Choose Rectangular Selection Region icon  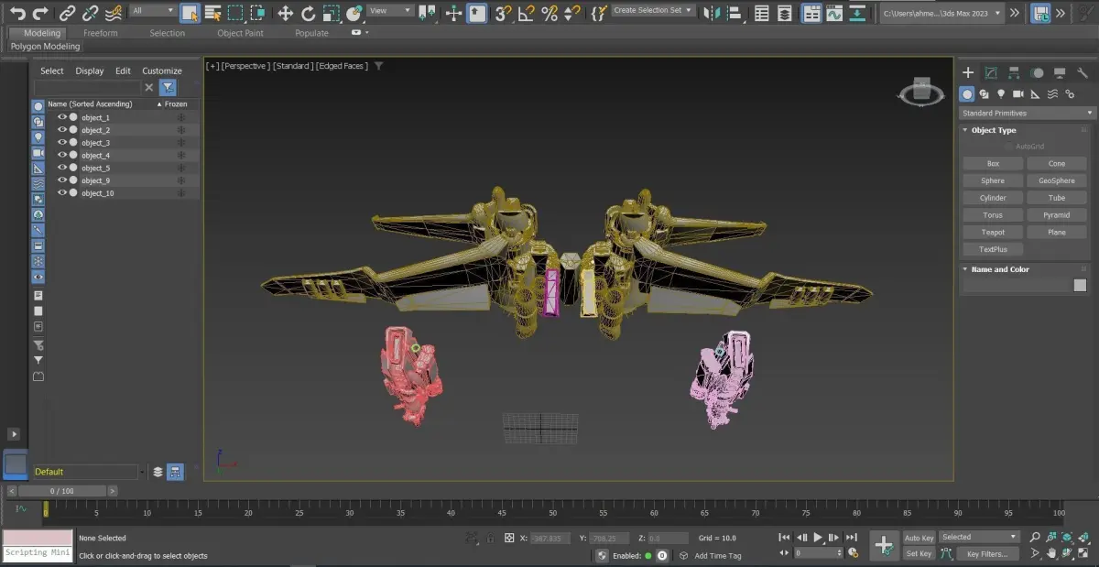(235, 13)
